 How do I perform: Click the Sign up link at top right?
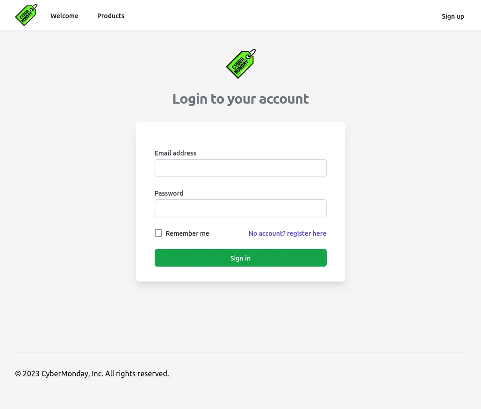tap(452, 16)
